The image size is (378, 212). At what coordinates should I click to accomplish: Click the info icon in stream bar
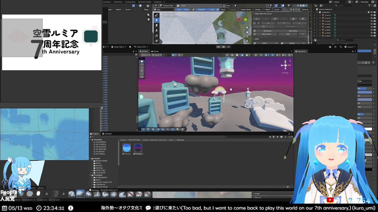point(71,208)
